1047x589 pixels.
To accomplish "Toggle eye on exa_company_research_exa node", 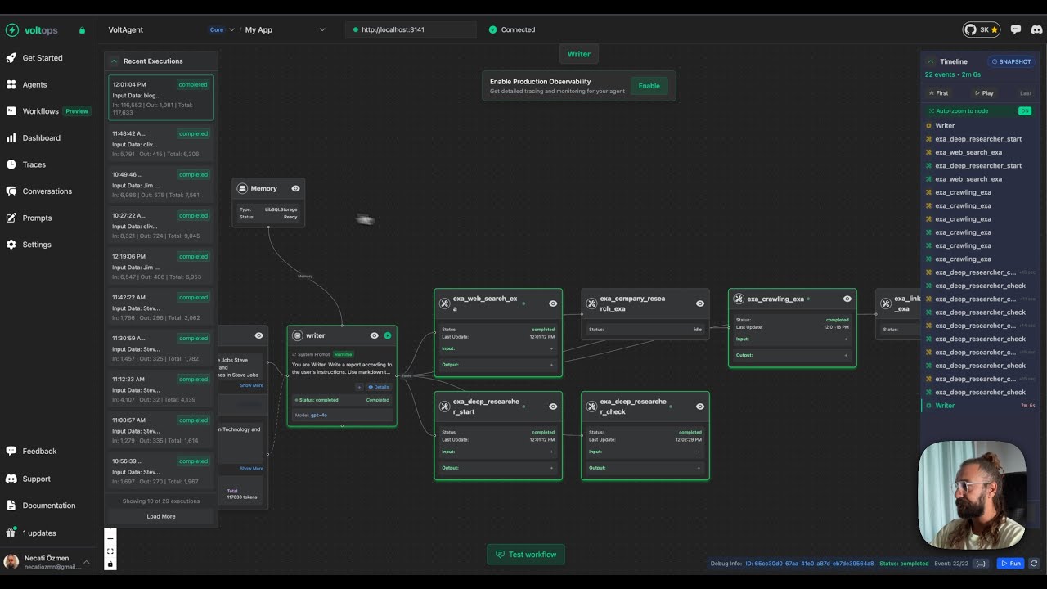I will (700, 303).
